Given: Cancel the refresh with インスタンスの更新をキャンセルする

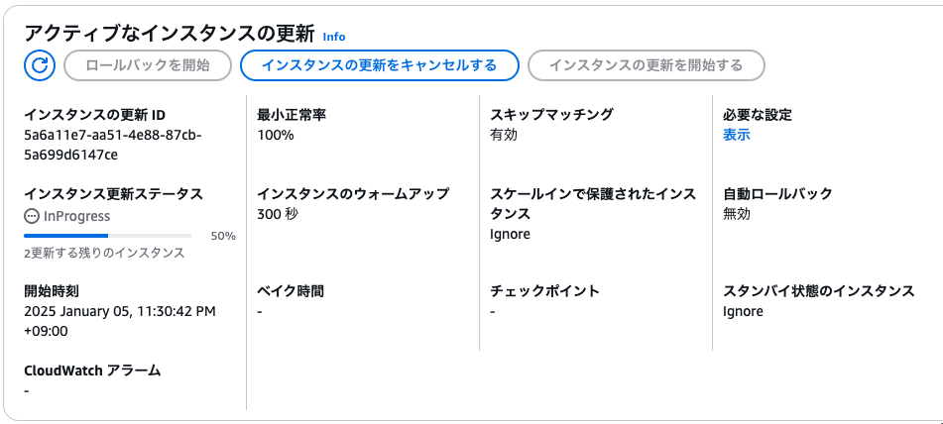Looking at the screenshot, I should coord(379,65).
